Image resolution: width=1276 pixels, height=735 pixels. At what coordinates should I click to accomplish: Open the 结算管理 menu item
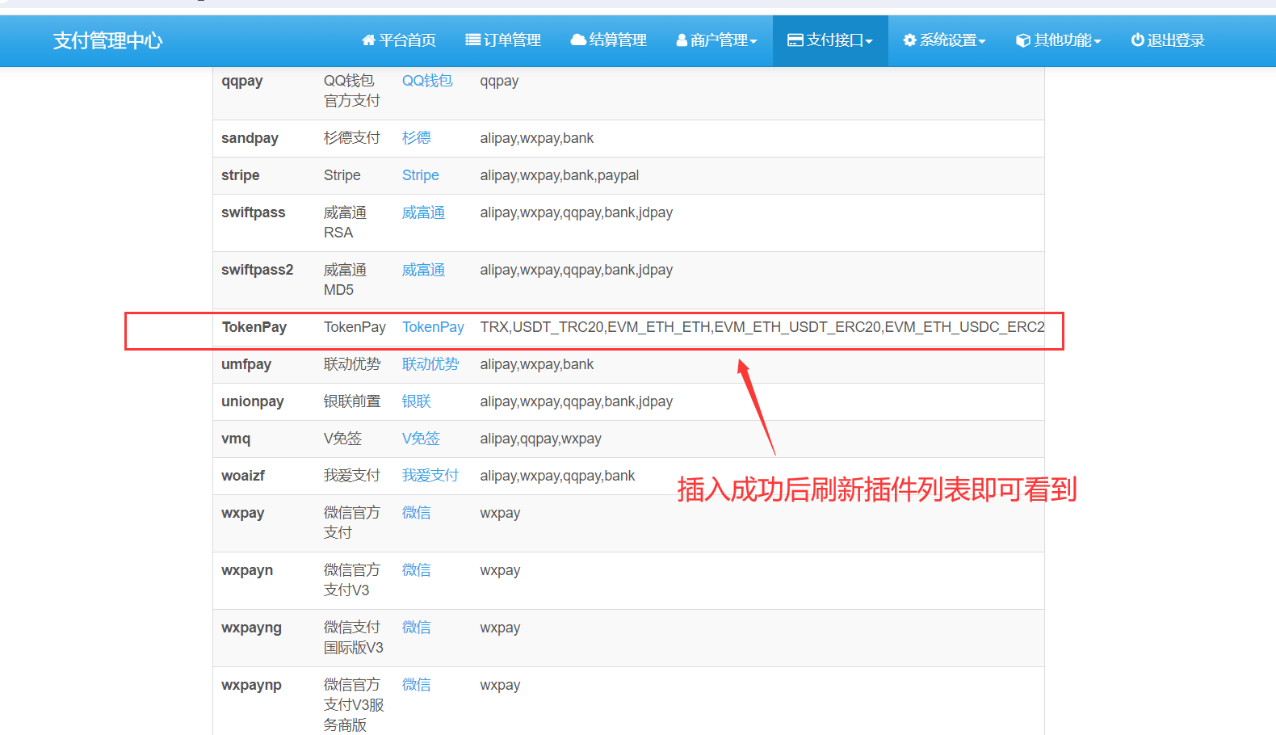coord(608,40)
